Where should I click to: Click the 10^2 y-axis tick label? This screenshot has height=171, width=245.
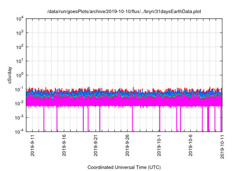[x=20, y=47]
